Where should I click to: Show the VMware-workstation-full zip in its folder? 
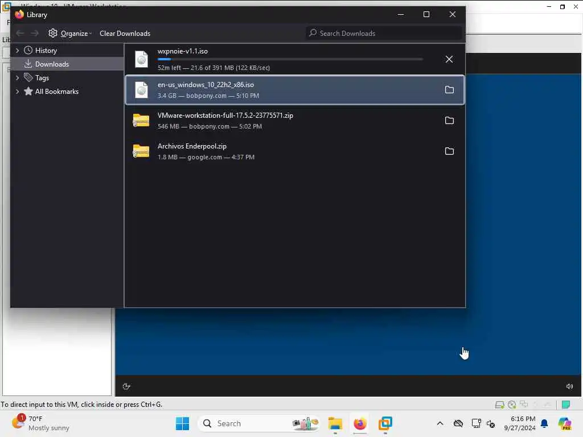pyautogui.click(x=449, y=121)
